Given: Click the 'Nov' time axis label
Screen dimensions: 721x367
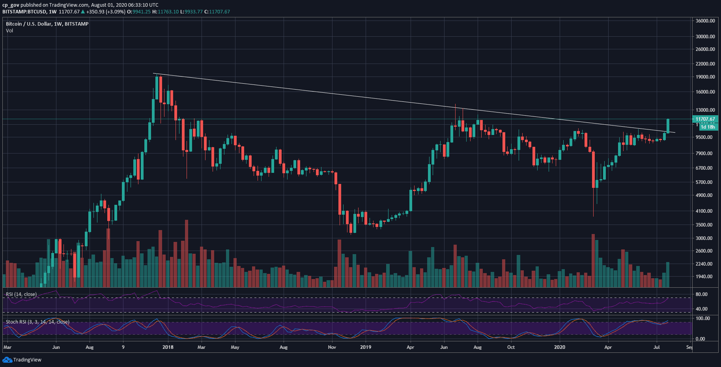Looking at the screenshot, I should [x=332, y=347].
